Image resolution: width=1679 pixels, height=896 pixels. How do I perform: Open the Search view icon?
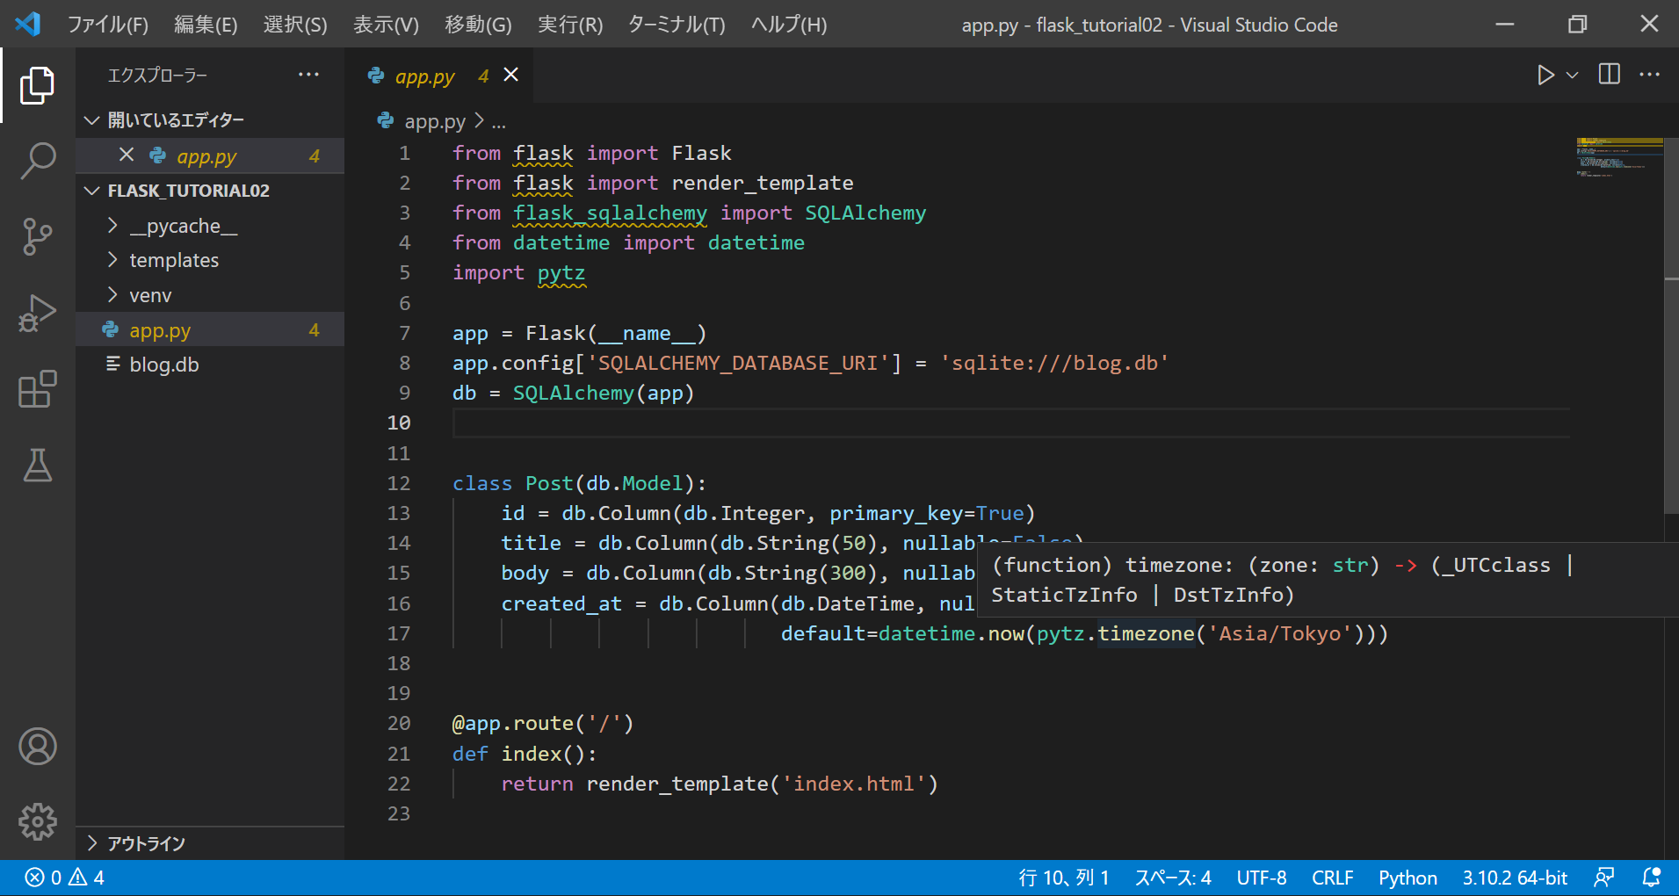point(37,162)
